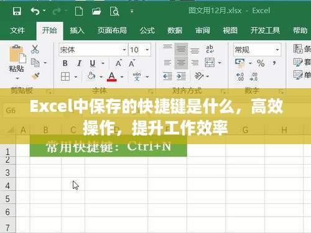Open the 公式 ribbon tab
The width and height of the screenshot is (311, 233).
point(147,30)
